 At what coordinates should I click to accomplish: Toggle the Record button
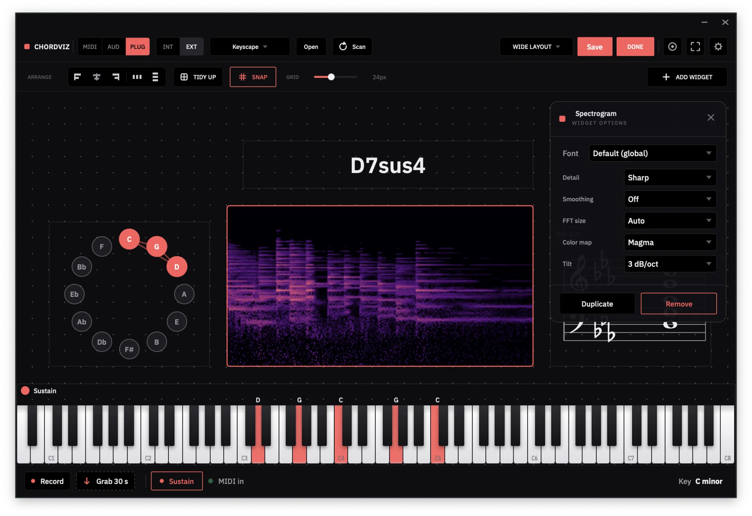pyautogui.click(x=47, y=481)
